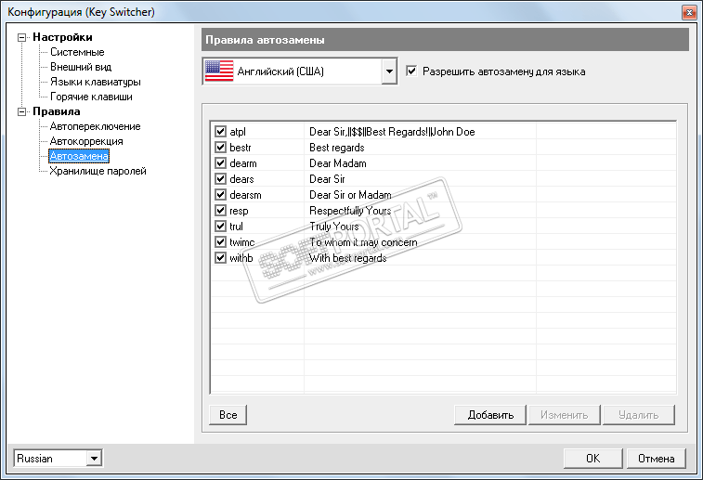Toggle 'Разрешить автозамену для языка' checkbox
This screenshot has width=703, height=480.
[411, 71]
